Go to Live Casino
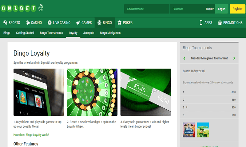This screenshot has height=147, width=246. click(59, 23)
